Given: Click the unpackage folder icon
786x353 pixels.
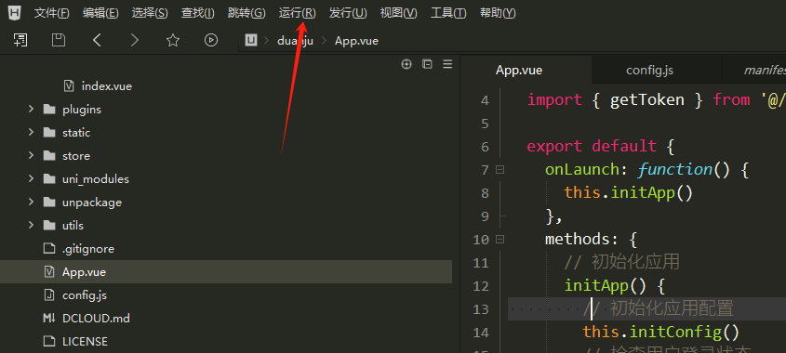Looking at the screenshot, I should 49,203.
